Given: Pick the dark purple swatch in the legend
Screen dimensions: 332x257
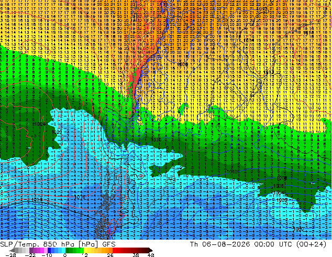Looking at the screenshot, I should [x=31, y=250].
